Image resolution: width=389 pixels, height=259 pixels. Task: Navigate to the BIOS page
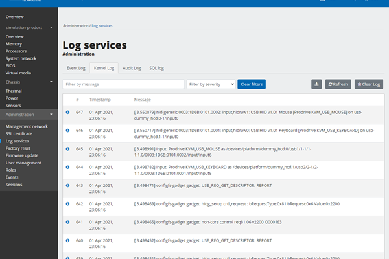10,65
